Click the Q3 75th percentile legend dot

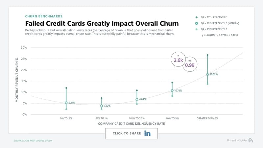(196, 17)
